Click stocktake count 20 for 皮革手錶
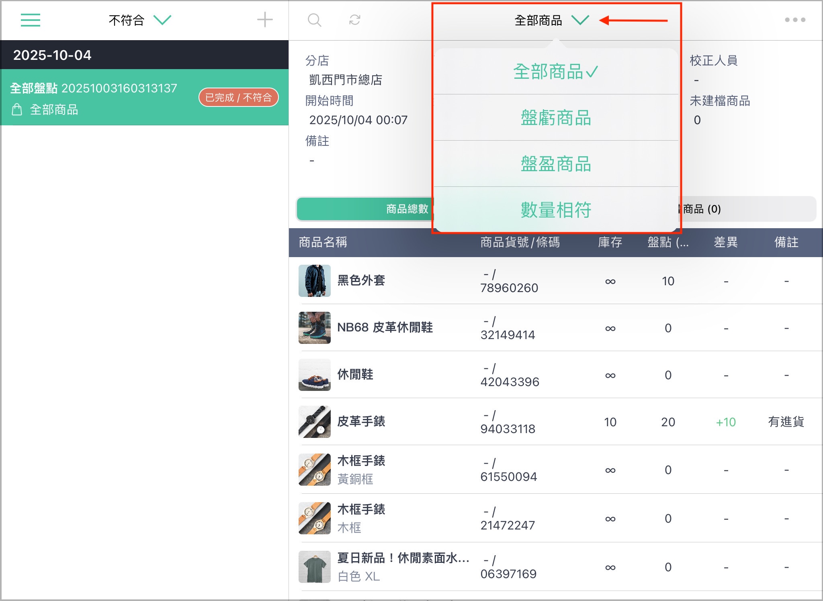The width and height of the screenshot is (823, 601). [668, 422]
